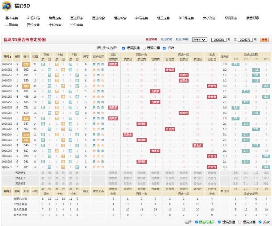The width and height of the screenshot is (272, 226).
Task: Click the 福彩3D site title
Action: (22, 6)
